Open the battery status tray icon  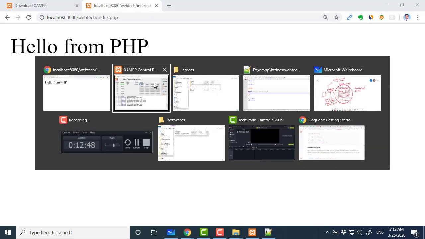click(336, 232)
